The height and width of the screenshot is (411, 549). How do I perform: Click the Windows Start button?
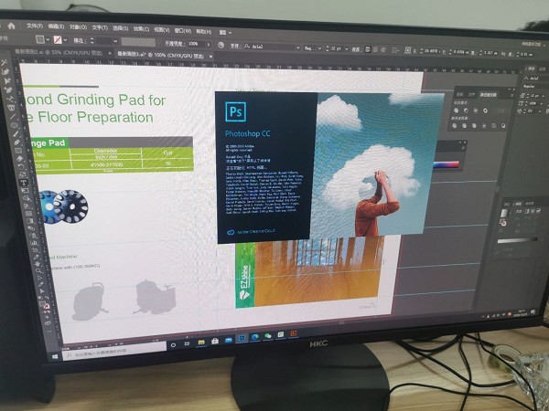[55, 356]
